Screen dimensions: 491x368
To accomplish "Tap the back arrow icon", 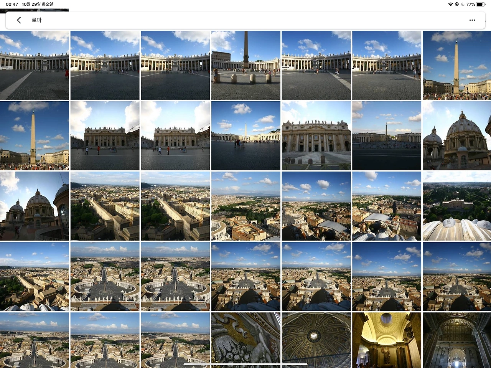I will pos(19,20).
